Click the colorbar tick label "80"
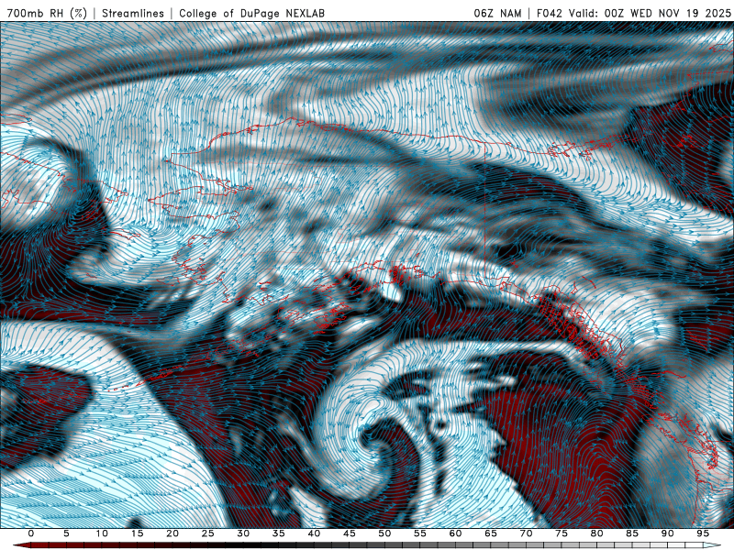Viewport: 734px width, 550px height. pos(597,533)
